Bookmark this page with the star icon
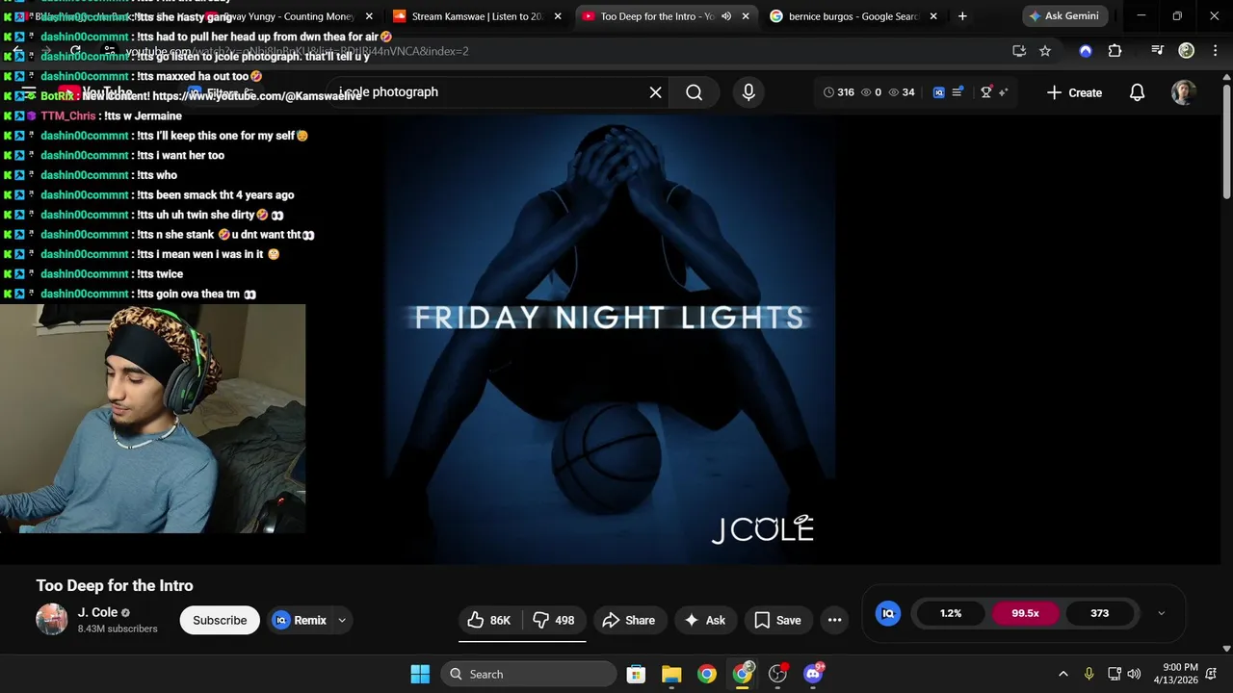The width and height of the screenshot is (1233, 693). click(1045, 51)
